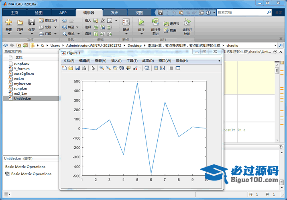Click the Open (打开) folder icon
The width and height of the screenshot is (287, 200).
coord(20,22)
